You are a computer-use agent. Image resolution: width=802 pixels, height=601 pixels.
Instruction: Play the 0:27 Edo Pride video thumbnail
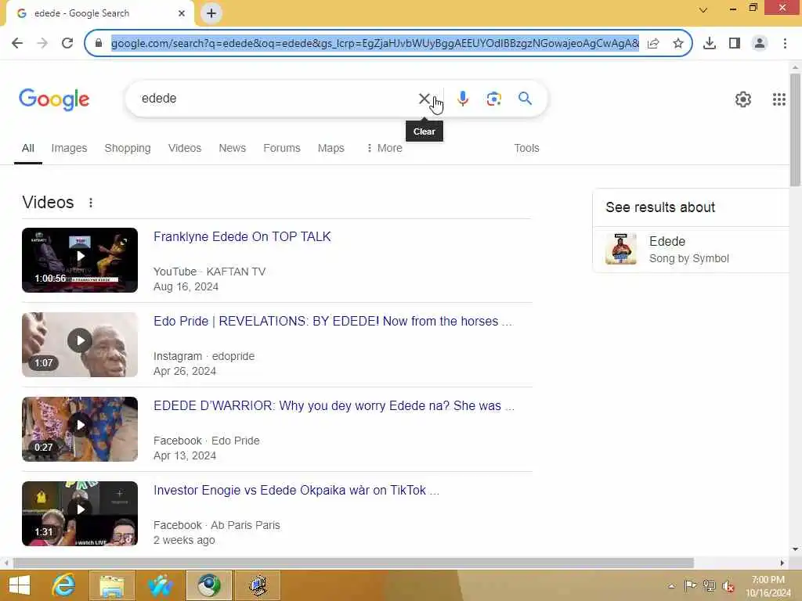click(80, 430)
